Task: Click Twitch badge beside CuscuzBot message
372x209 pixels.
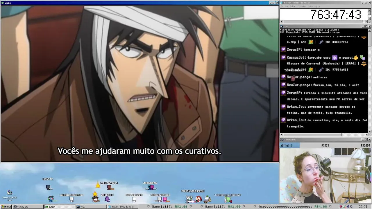Action: [x=283, y=57]
